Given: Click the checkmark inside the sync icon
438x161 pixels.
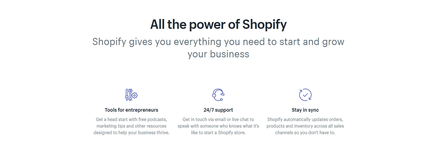Looking at the screenshot, I should [306, 95].
